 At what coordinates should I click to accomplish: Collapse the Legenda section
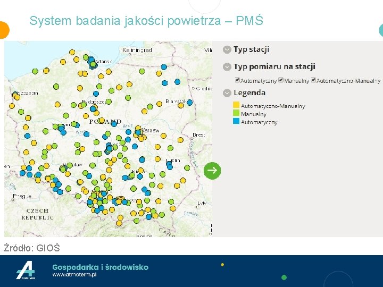[227, 93]
